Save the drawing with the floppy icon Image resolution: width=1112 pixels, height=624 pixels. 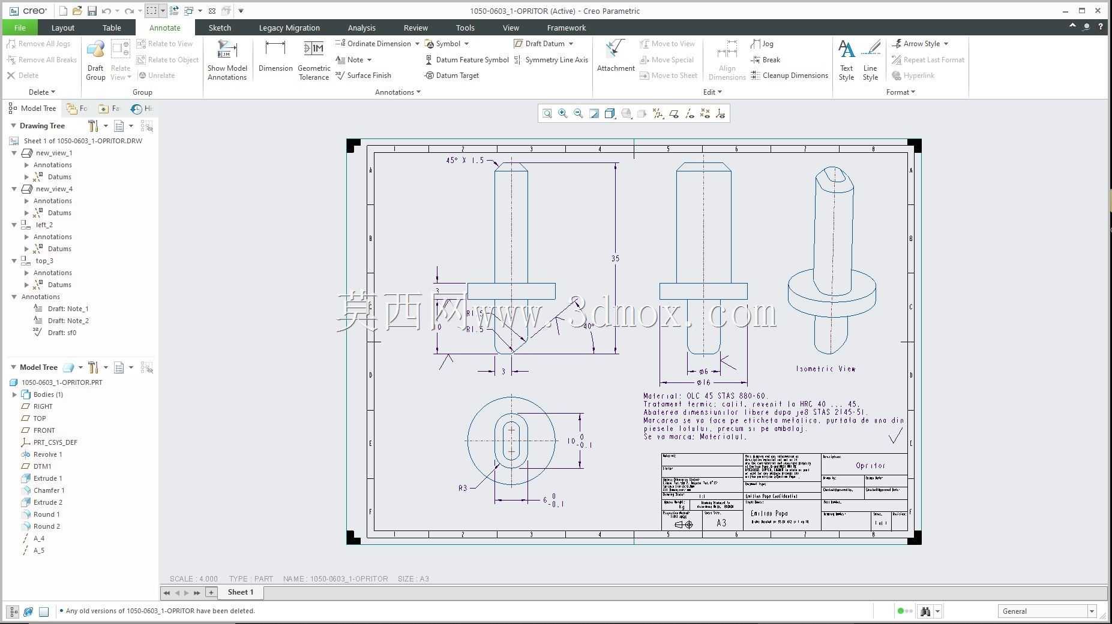click(x=92, y=11)
